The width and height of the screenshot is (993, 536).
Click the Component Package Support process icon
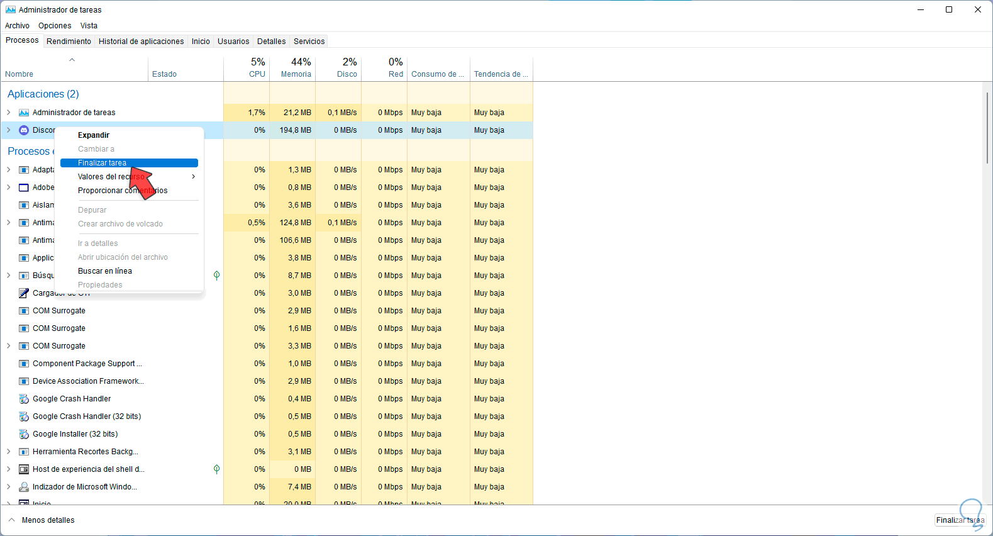pyautogui.click(x=24, y=364)
